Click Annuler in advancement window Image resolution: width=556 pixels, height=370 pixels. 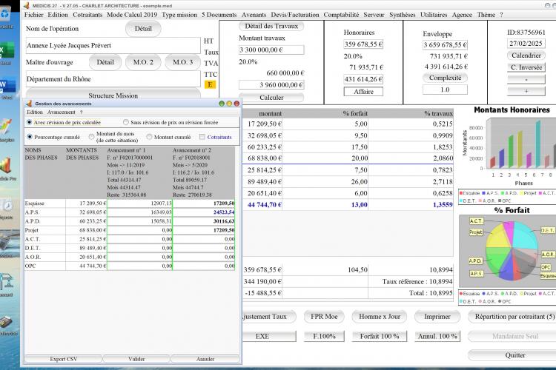point(205,359)
